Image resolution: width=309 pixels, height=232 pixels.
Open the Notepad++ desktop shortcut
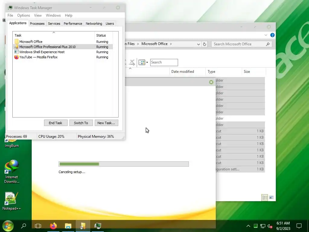12,201
